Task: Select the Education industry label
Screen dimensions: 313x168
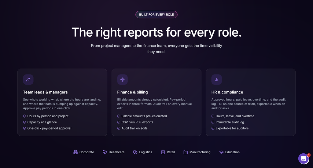Action: coord(232,152)
